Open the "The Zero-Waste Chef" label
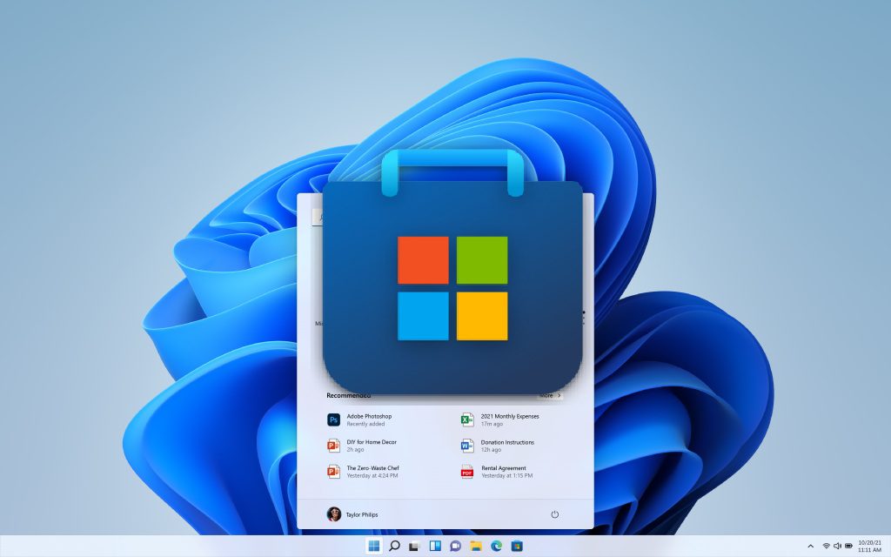 [372, 467]
